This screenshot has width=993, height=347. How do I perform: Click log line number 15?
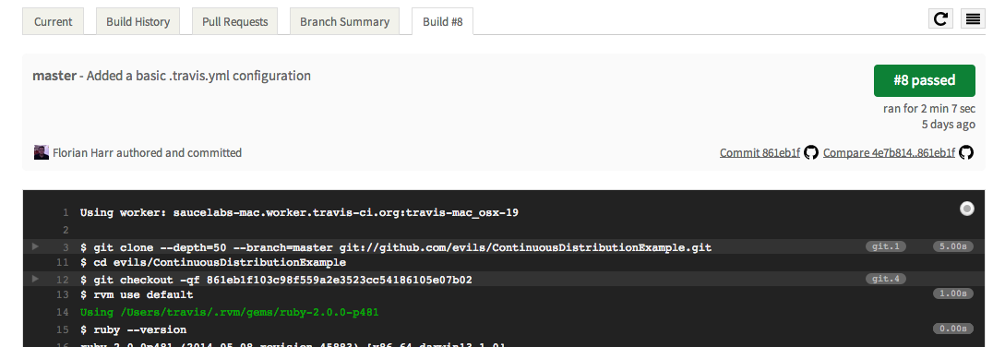62,329
